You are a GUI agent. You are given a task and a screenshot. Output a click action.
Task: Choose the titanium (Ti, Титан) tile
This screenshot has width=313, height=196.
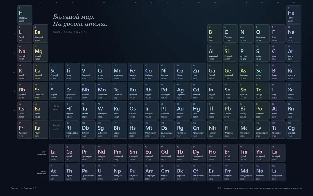tap(72, 72)
